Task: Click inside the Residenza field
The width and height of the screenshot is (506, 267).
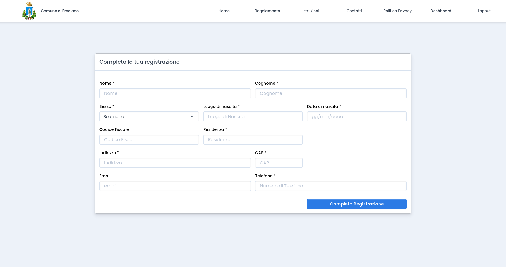Action: coord(253,140)
